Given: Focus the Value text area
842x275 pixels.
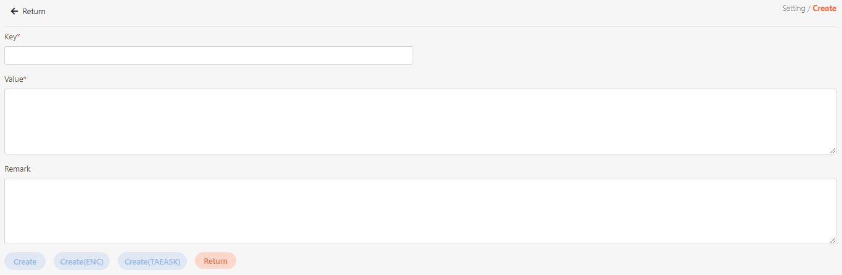Looking at the screenshot, I should coord(420,121).
